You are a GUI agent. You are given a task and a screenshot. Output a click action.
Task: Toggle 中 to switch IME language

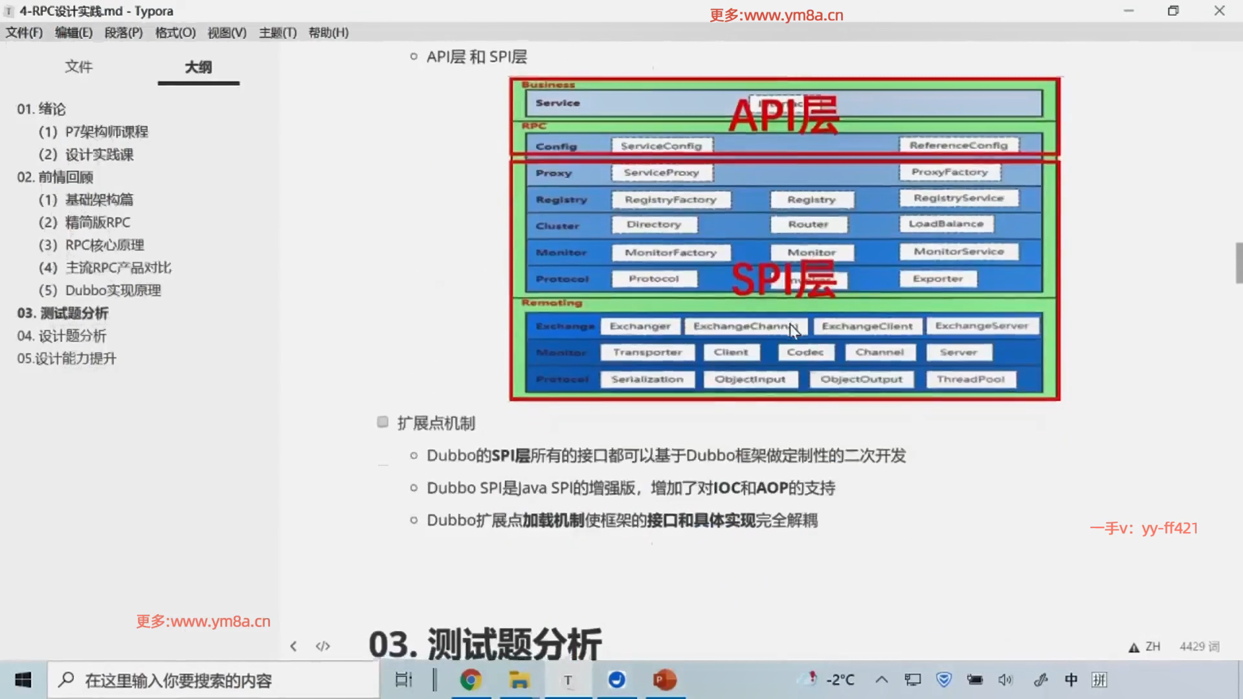click(1071, 680)
